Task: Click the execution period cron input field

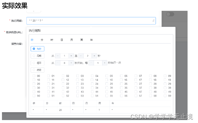Action: click(x=91, y=21)
